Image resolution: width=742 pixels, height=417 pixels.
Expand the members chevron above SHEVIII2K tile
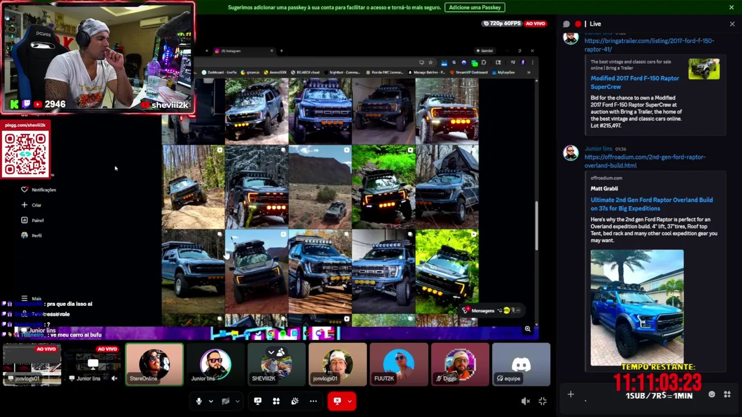tap(271, 352)
